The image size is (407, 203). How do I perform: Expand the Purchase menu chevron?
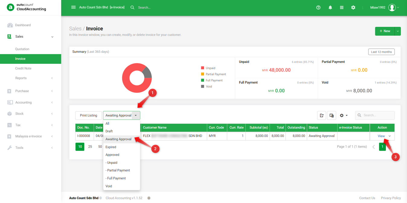(x=52, y=91)
